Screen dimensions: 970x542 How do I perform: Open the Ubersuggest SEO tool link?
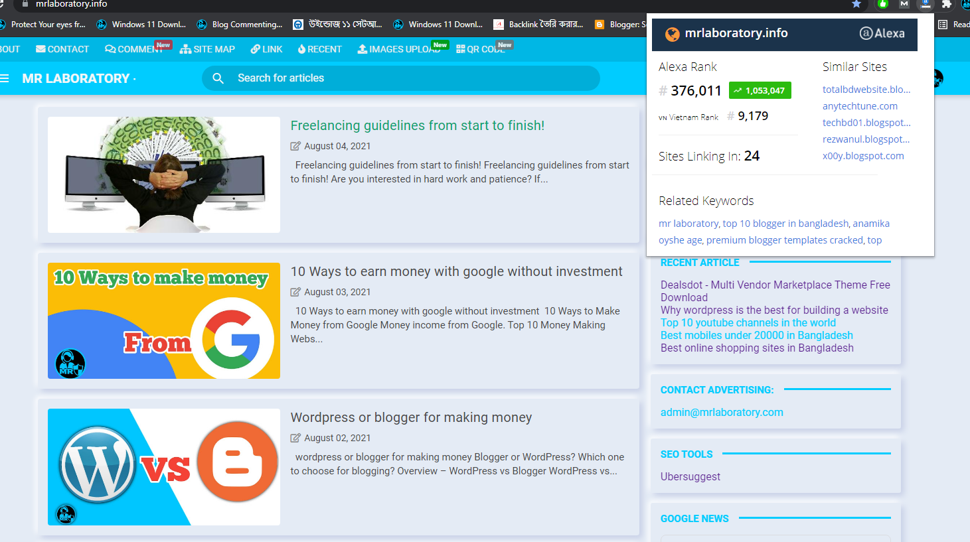(690, 477)
